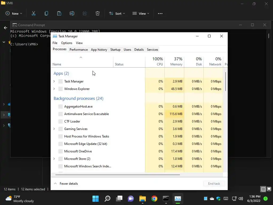Image resolution: width=273 pixels, height=205 pixels.
Task: Click the Task Manager title bar icon
Action: click(55, 36)
